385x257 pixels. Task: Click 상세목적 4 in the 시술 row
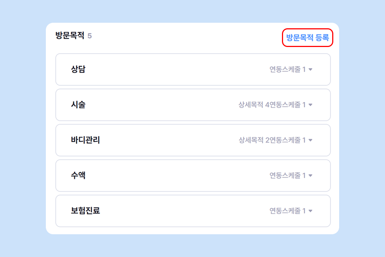point(254,105)
